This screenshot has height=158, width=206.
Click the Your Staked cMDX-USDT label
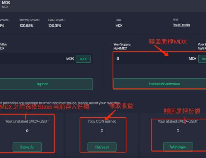[x=178, y=121]
